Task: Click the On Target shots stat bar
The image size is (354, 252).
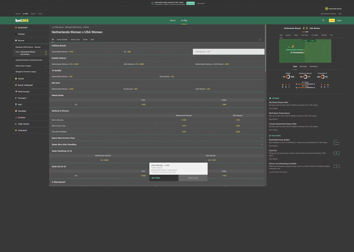Action: (x=305, y=84)
